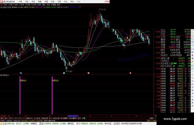Click the 季 shortcut in right toolbar

[192, 103]
